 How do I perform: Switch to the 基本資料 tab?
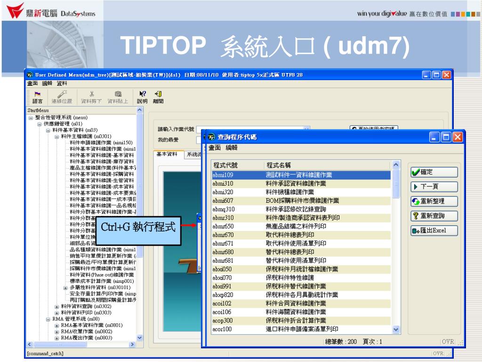167,154
